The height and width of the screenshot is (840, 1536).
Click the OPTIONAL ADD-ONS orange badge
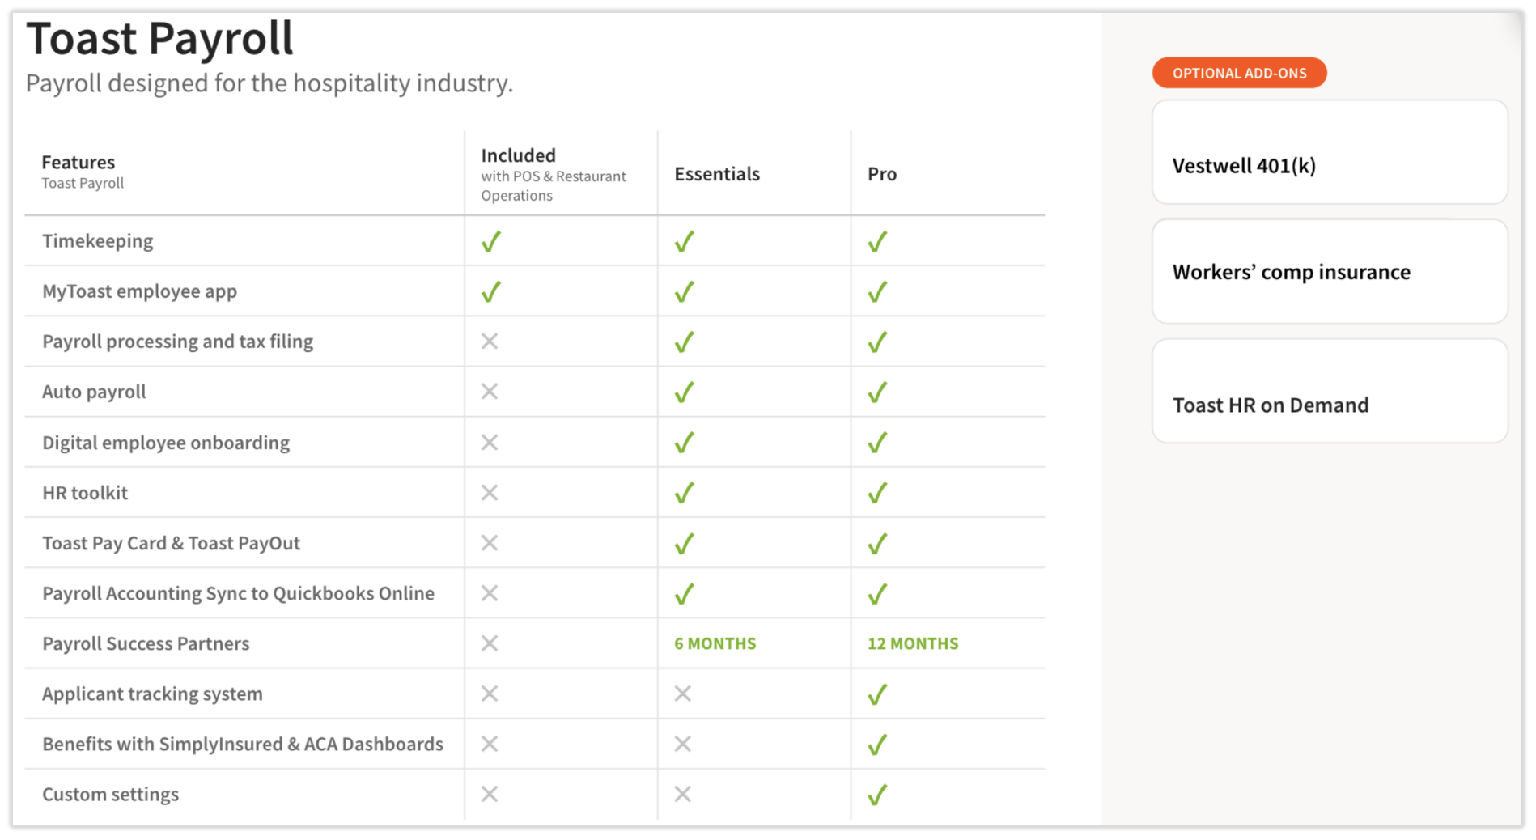pos(1239,73)
